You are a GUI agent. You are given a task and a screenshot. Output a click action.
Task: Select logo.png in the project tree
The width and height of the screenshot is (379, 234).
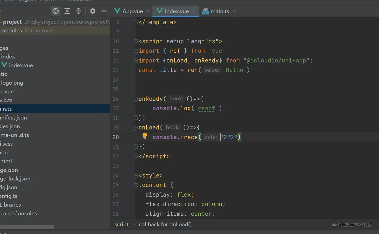12,83
